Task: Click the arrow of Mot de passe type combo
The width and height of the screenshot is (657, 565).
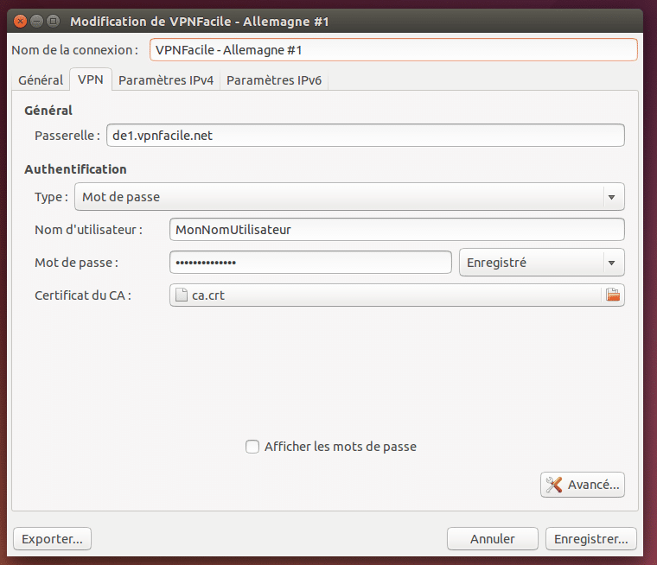Action: [612, 197]
